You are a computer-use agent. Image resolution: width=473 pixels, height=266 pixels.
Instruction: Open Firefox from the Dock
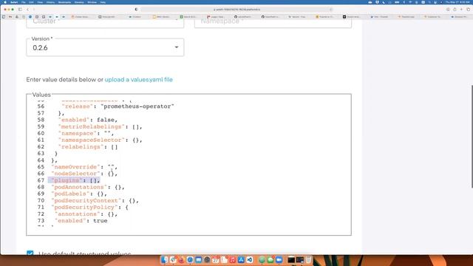pyautogui.click(x=181, y=259)
